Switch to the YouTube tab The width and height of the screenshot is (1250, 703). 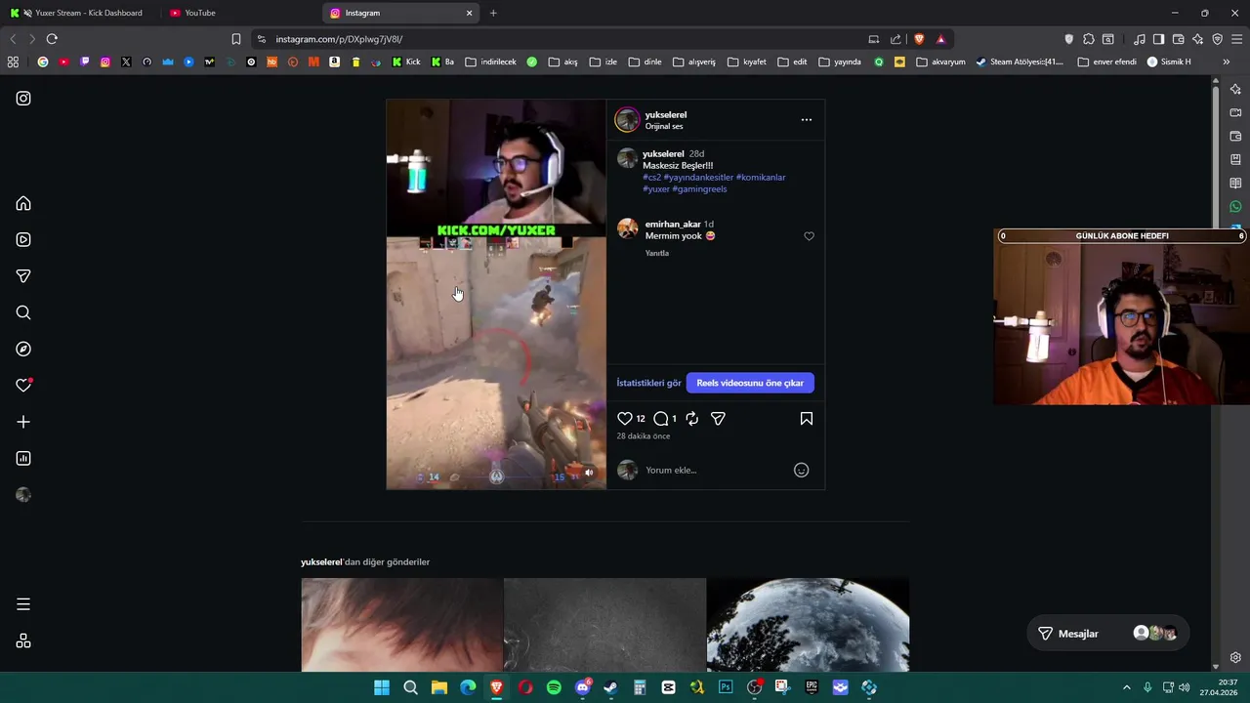(240, 13)
